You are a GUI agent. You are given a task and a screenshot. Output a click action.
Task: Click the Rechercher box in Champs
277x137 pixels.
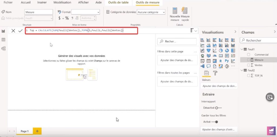pos(258,41)
